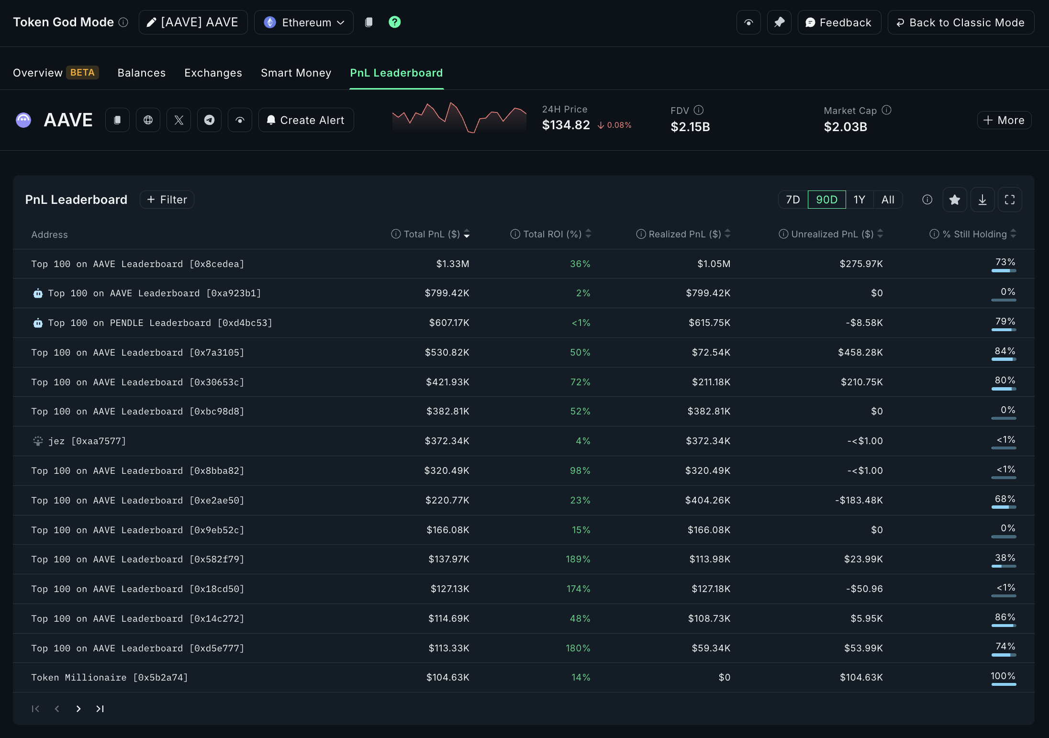Open the green help question mark icon
The height and width of the screenshot is (738, 1049).
click(394, 22)
